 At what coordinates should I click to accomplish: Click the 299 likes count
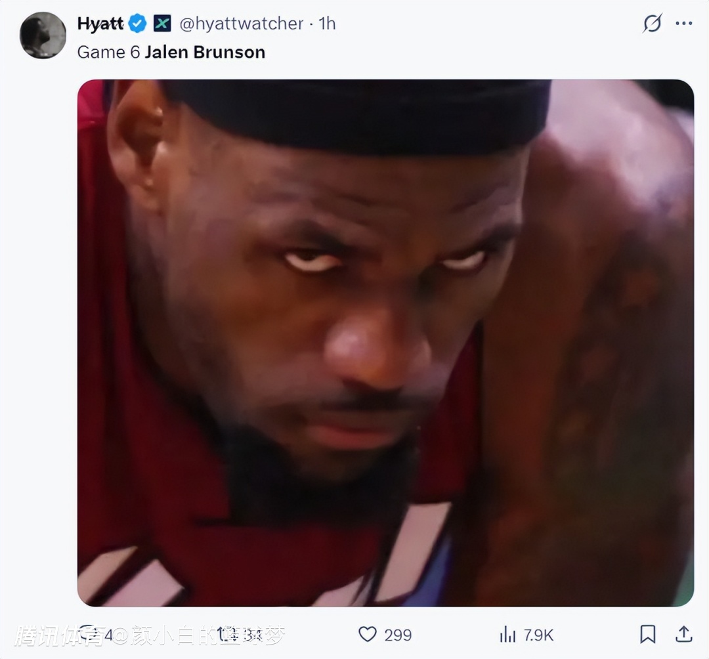point(398,635)
